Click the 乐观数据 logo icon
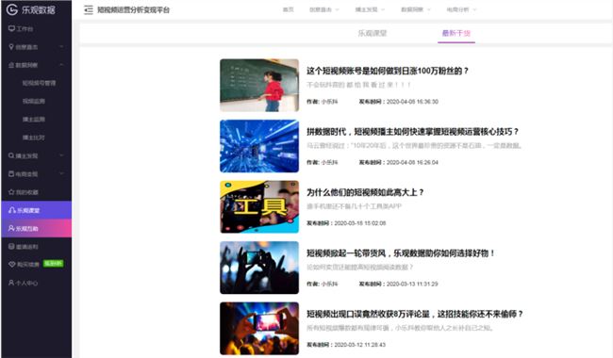Image resolution: width=613 pixels, height=358 pixels. (12, 9)
